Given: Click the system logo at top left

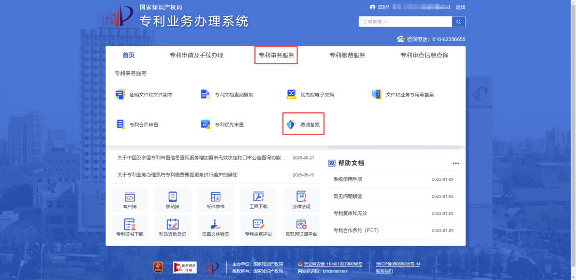Looking at the screenshot, I should pos(120,16).
